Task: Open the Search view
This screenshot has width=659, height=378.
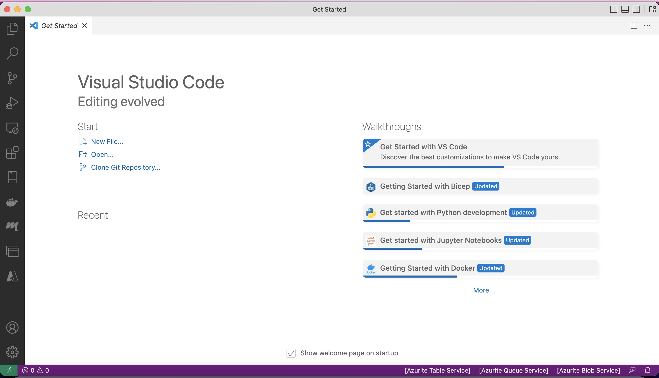Action: [x=12, y=53]
